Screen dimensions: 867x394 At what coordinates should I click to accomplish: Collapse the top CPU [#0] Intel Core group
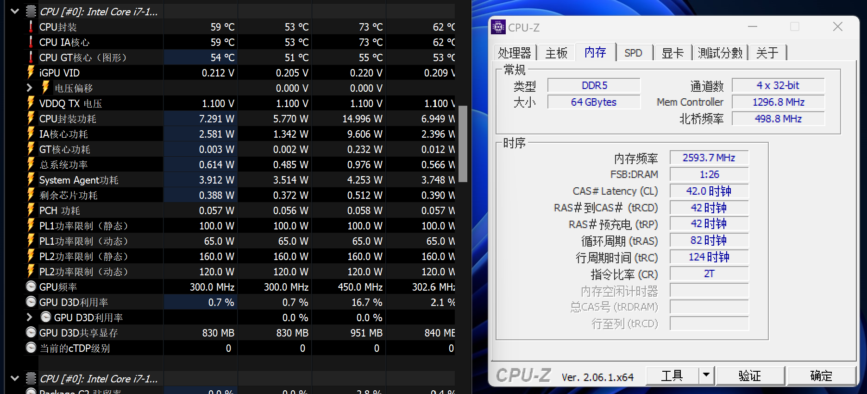click(x=15, y=12)
